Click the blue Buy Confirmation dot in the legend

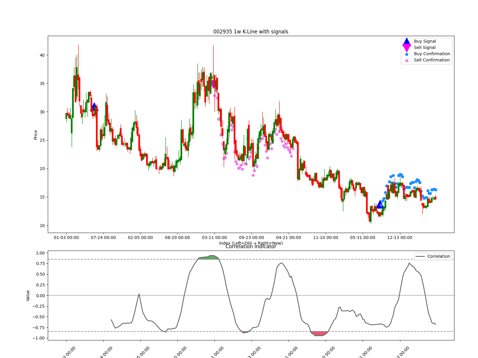click(407, 54)
